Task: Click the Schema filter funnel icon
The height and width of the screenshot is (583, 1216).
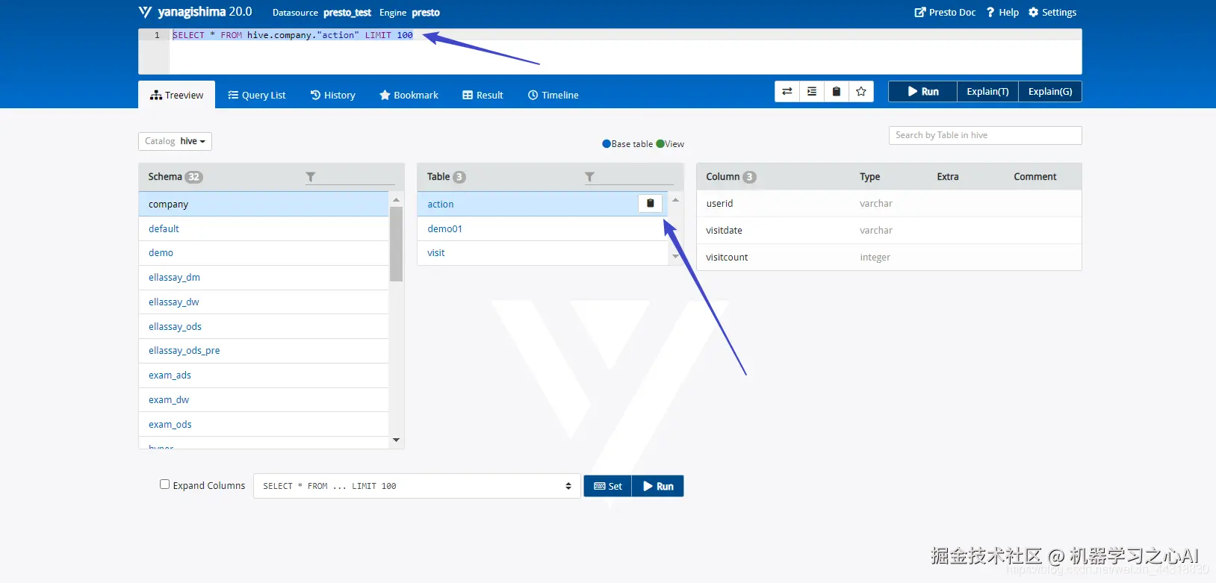Action: 311,177
